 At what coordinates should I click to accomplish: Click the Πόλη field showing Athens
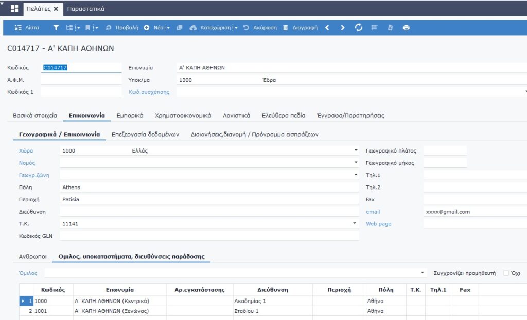pos(209,187)
